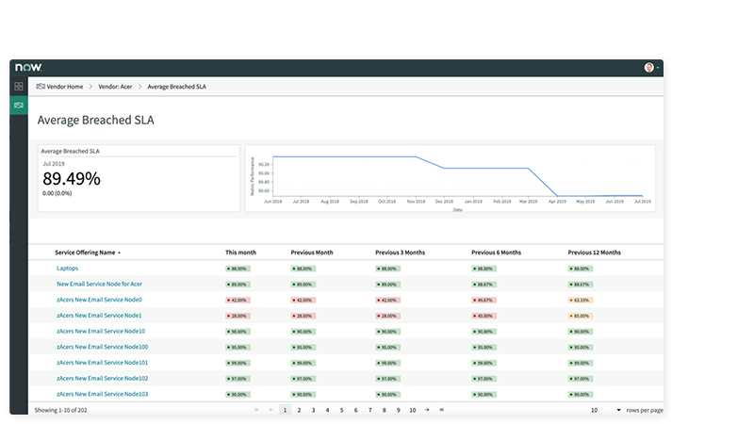Screen dimensions: 754x424
Task: Navigate to Vendor Home breadcrumb
Action: pyautogui.click(x=60, y=87)
